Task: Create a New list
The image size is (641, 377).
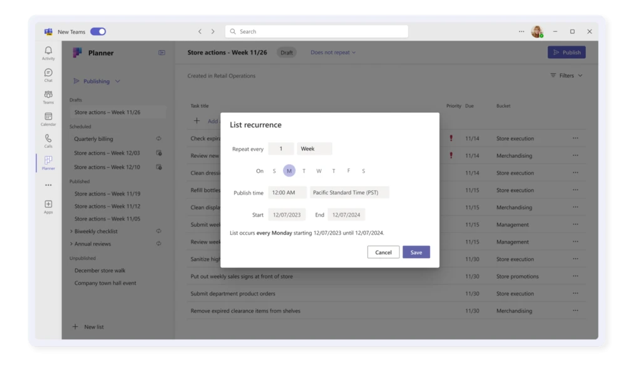Action: [x=88, y=326]
